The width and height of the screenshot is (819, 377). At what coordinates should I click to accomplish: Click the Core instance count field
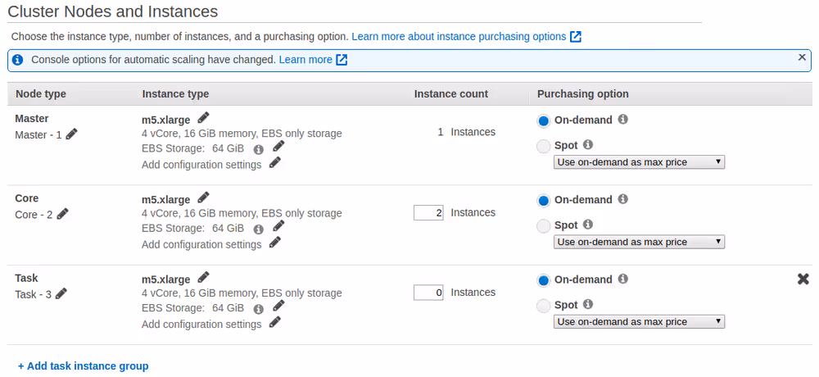pyautogui.click(x=428, y=213)
